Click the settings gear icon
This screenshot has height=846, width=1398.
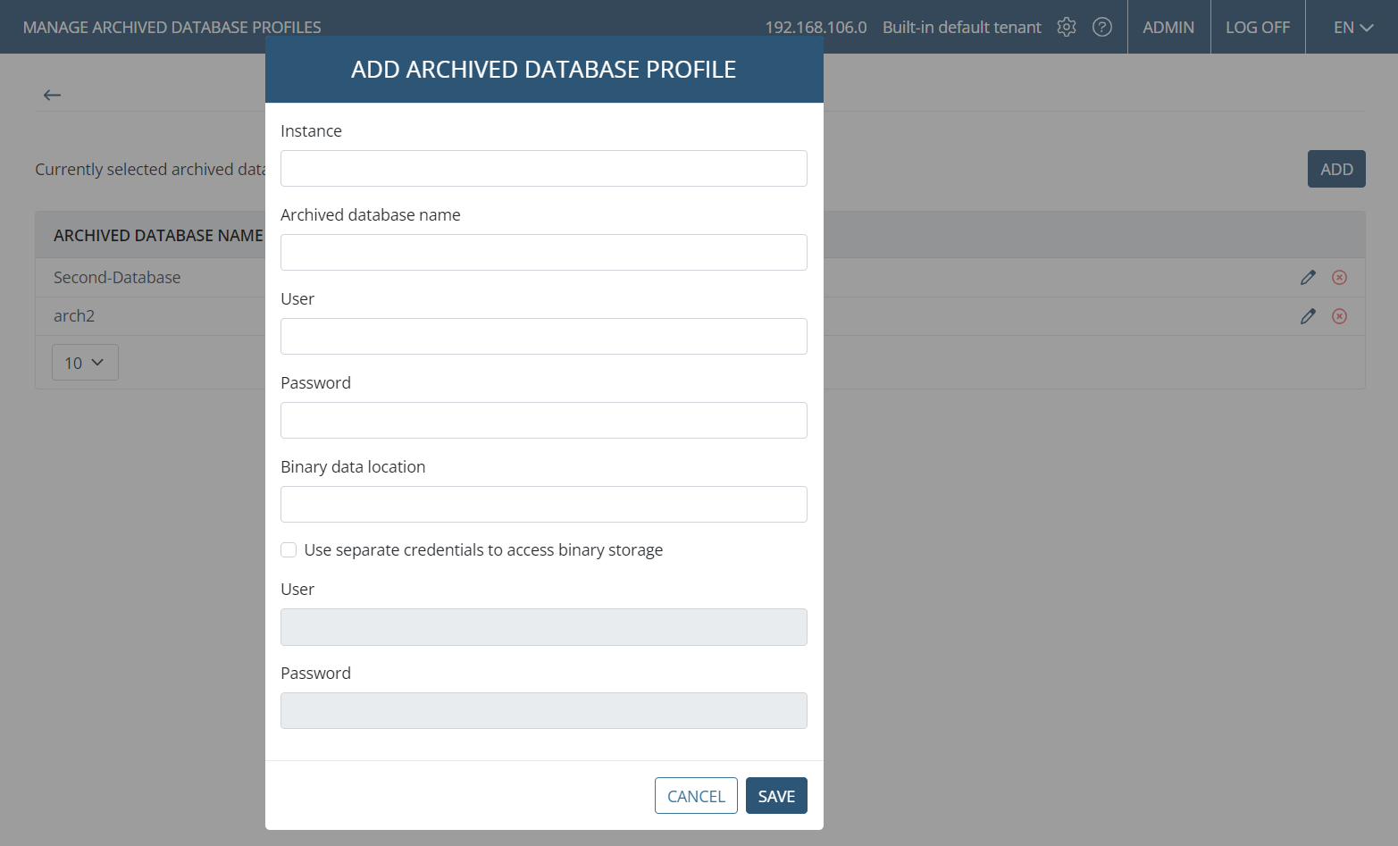1066,27
